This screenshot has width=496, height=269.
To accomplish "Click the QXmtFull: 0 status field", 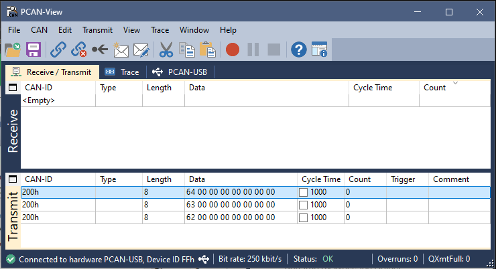I will coord(449,259).
